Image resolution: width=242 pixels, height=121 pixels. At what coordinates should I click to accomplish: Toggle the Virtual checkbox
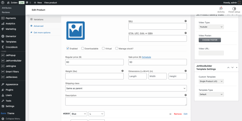[103, 48]
